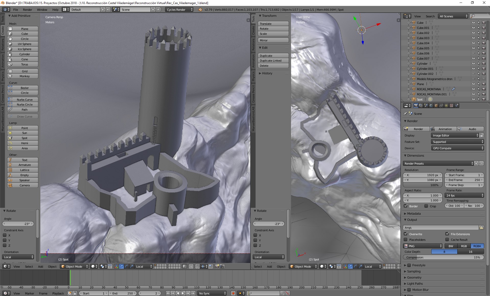Click the Duplicate button in the Edit panel

tap(266, 56)
